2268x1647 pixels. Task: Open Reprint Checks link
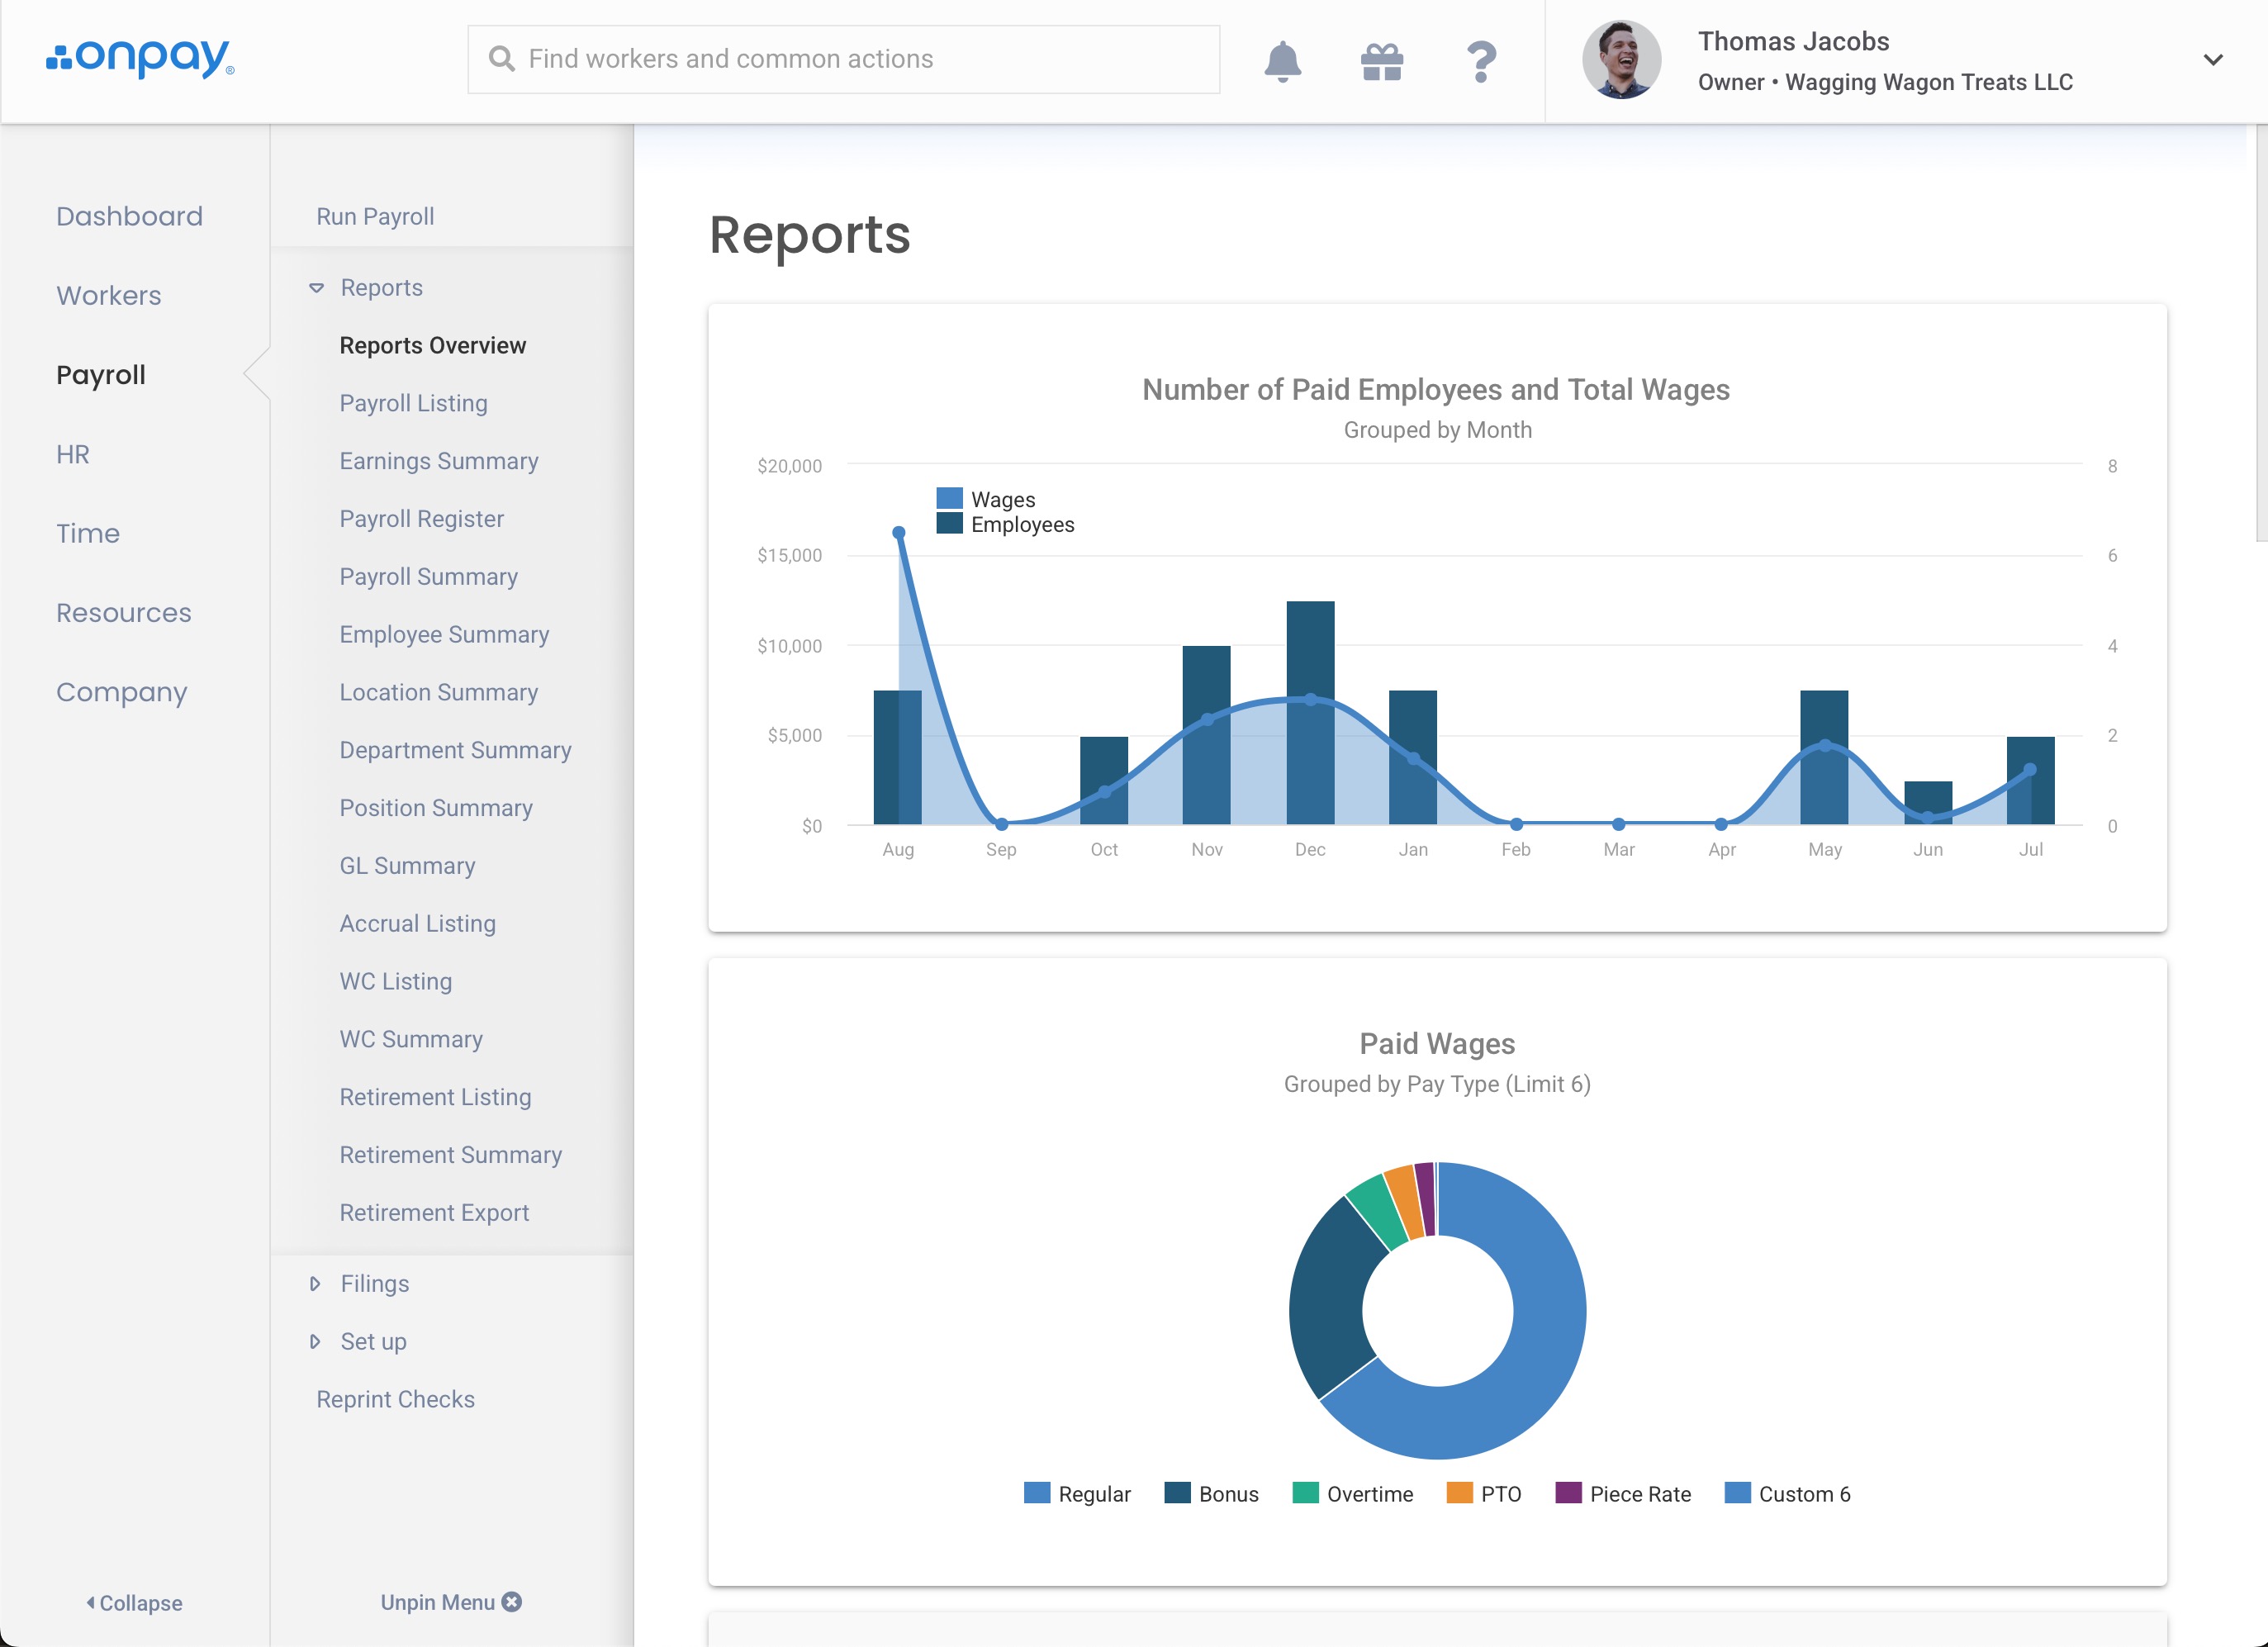(x=395, y=1399)
